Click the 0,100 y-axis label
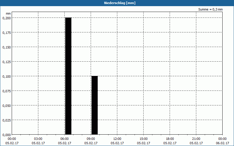This screenshot has width=234, height=146. 6,77
